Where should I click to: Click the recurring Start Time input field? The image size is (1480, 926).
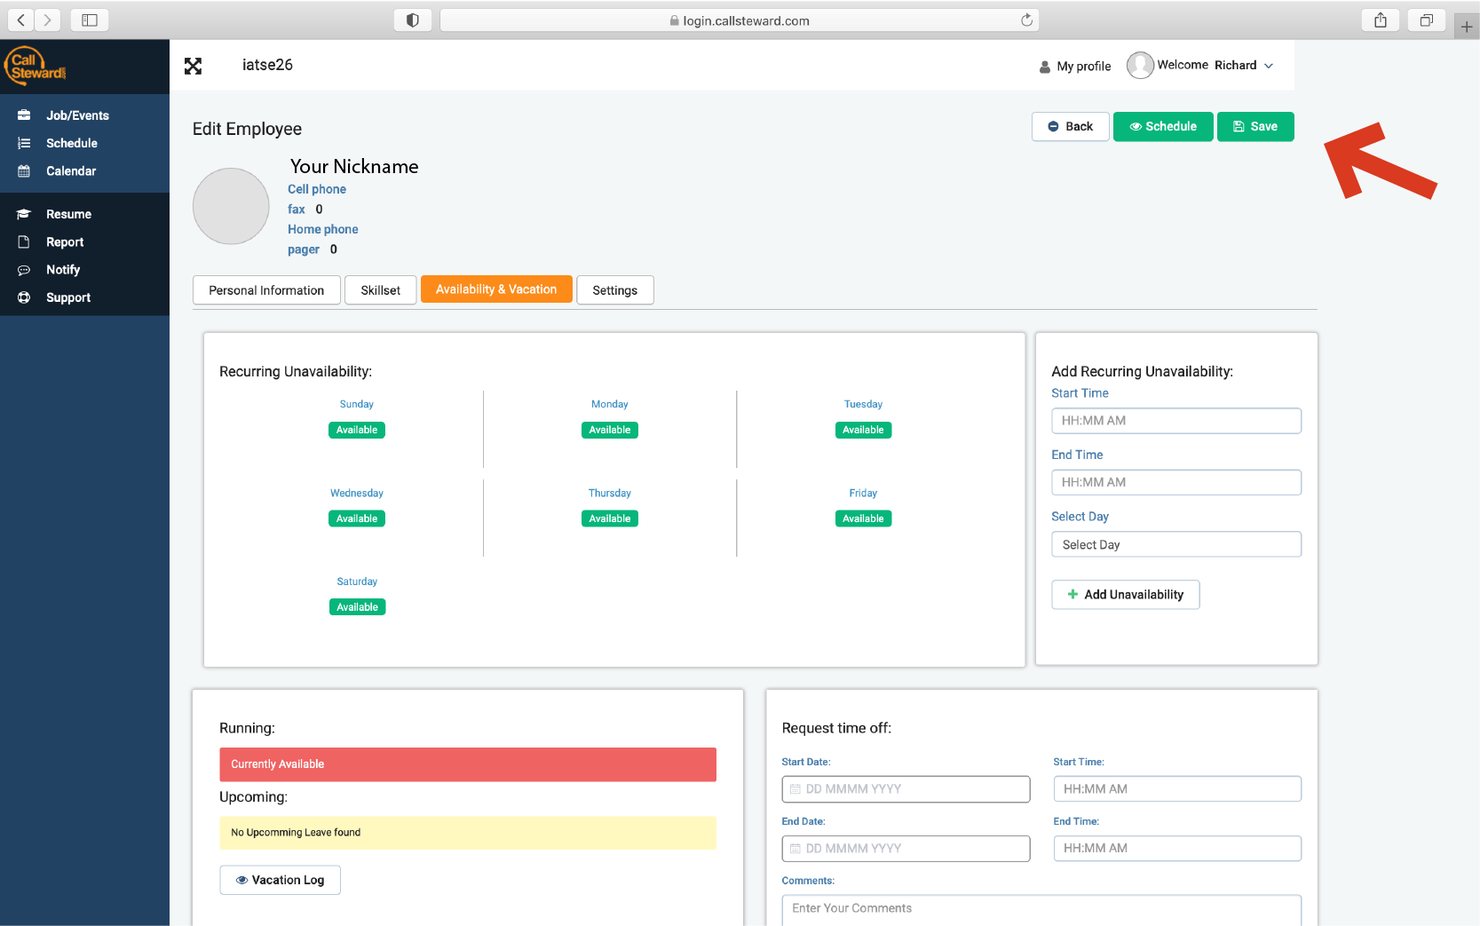[1175, 421]
